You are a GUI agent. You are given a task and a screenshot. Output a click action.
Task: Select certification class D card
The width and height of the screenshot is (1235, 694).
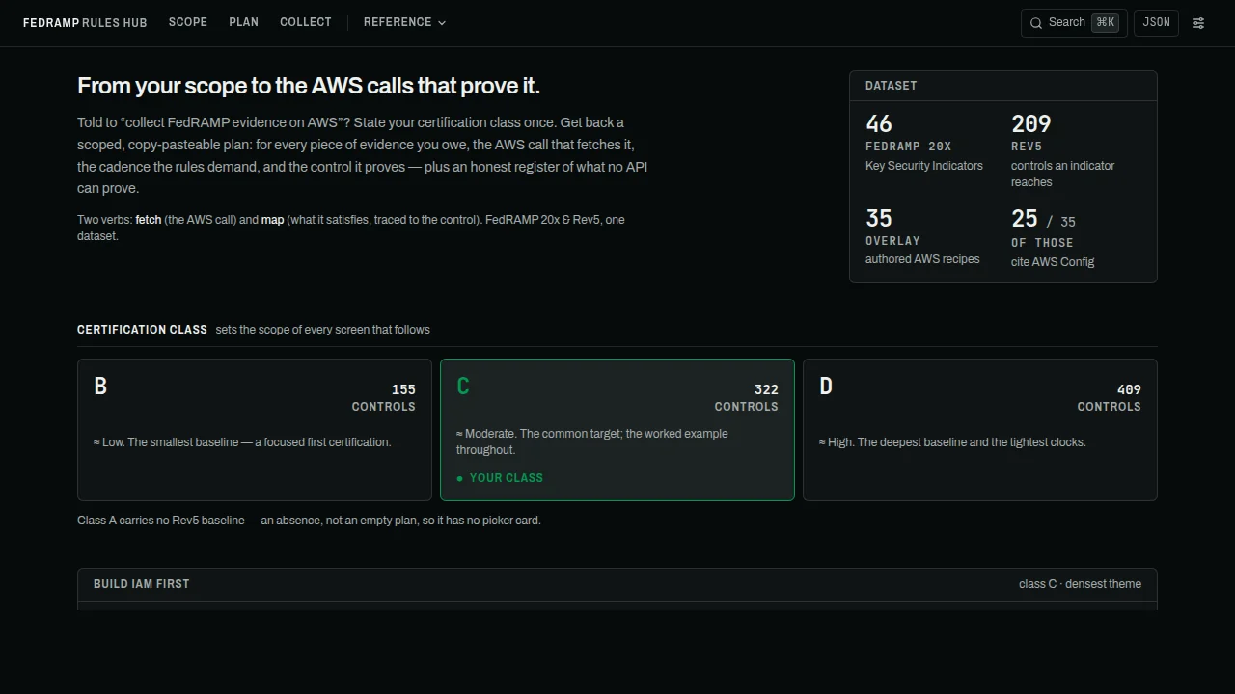980,430
